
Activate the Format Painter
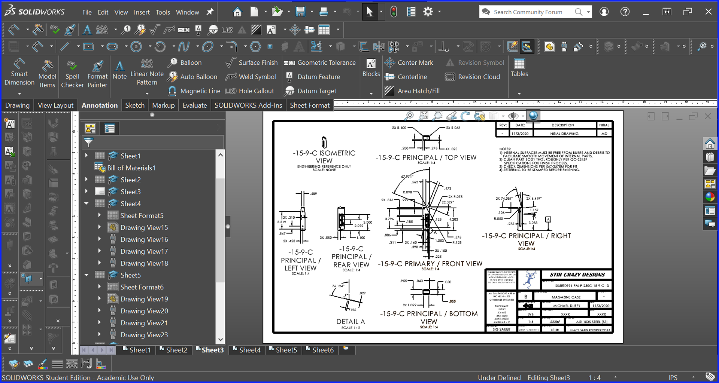[x=97, y=74]
